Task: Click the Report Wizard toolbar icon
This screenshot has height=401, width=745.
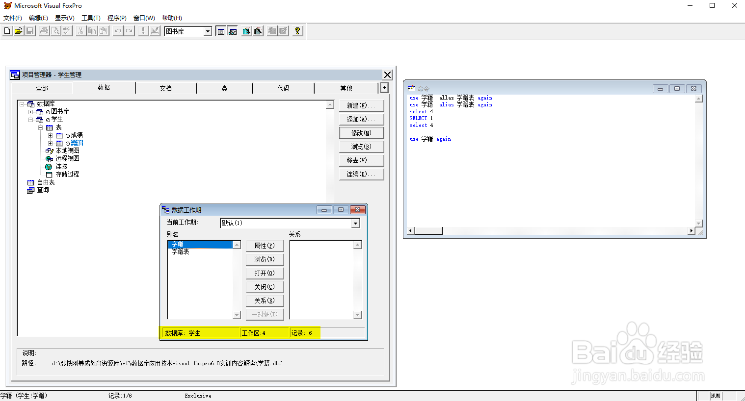Action: tap(258, 31)
